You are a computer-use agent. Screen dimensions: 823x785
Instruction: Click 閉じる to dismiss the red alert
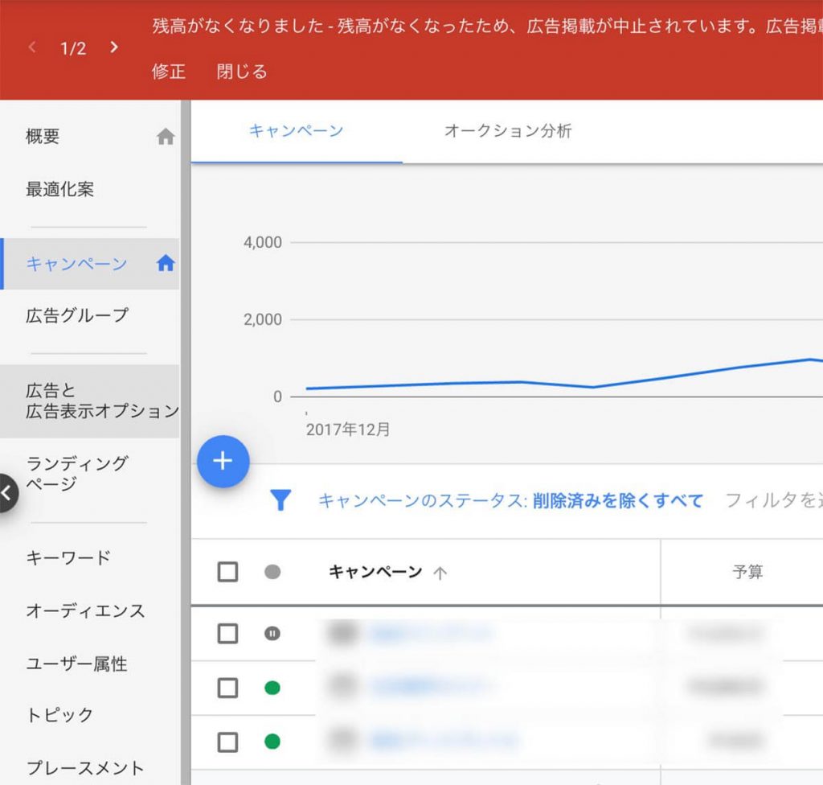click(242, 72)
